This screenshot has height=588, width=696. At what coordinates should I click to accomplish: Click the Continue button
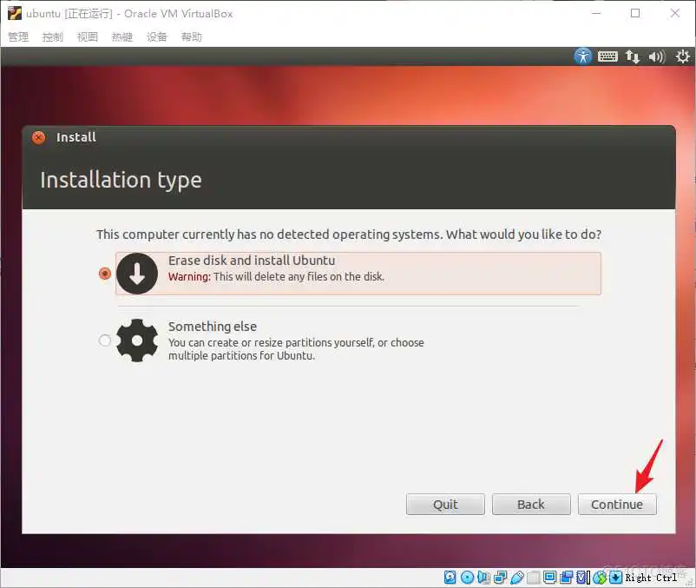[617, 504]
